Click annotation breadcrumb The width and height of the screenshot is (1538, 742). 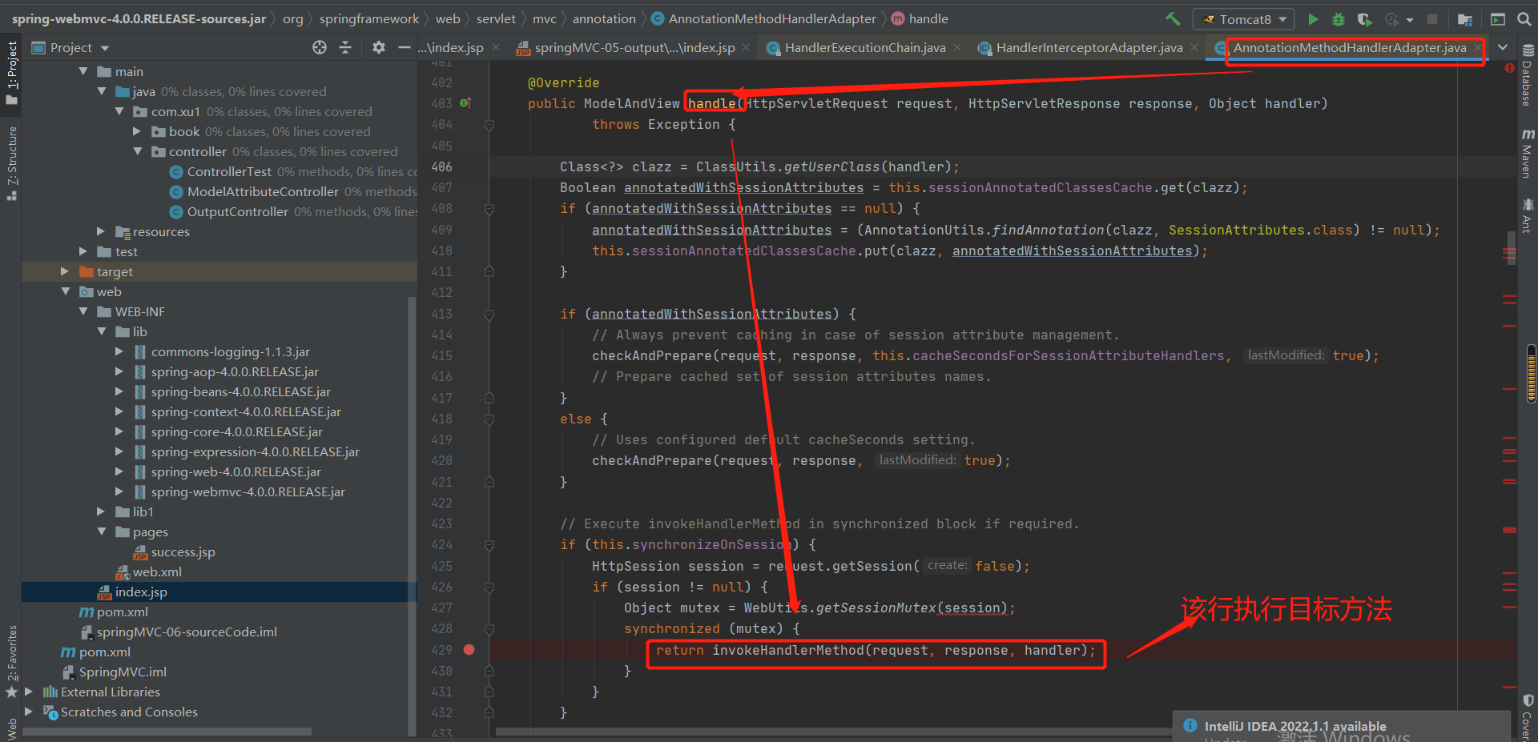pos(604,18)
